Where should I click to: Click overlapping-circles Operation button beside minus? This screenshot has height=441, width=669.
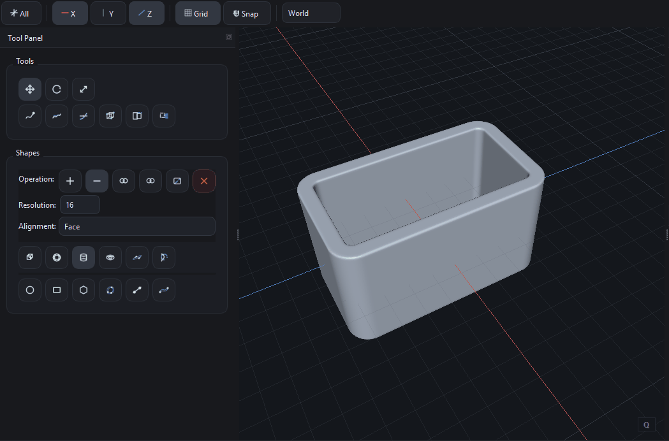coord(124,181)
